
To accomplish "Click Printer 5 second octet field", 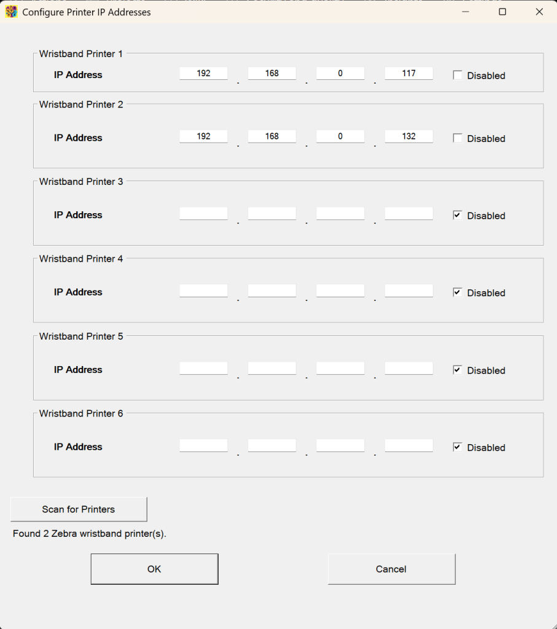I will (x=272, y=368).
